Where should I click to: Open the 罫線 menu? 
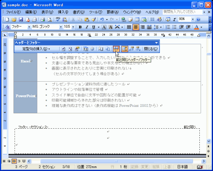point(112,12)
